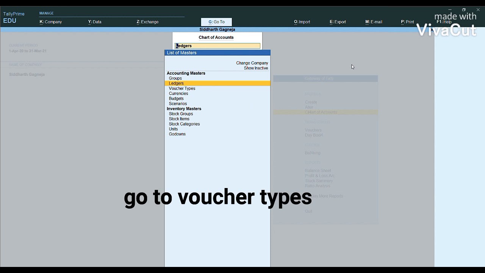485x273 pixels.
Task: Click dimmed Day Book in Gateway of Tally
Action: (x=314, y=135)
